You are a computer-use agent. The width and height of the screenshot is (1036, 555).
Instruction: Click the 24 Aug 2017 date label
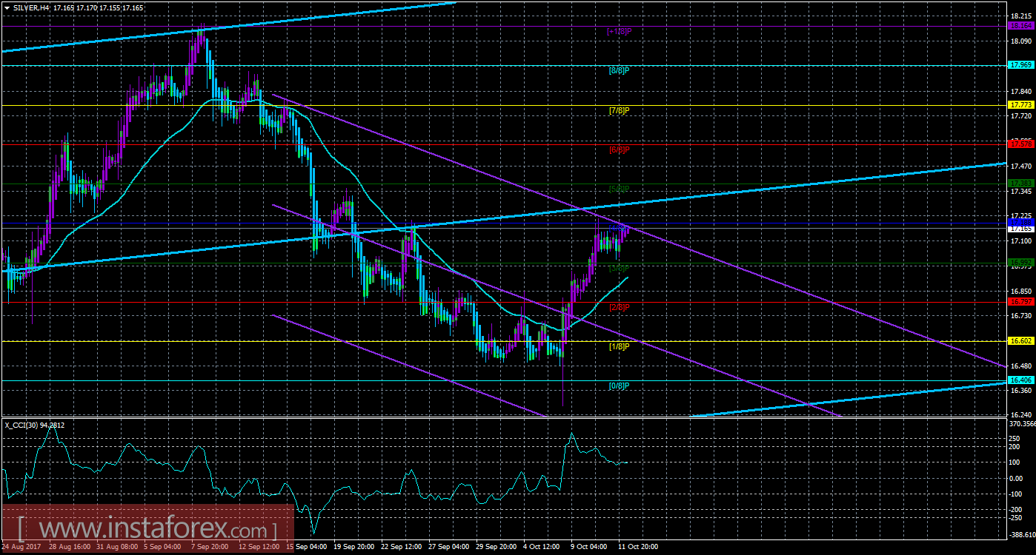21,548
